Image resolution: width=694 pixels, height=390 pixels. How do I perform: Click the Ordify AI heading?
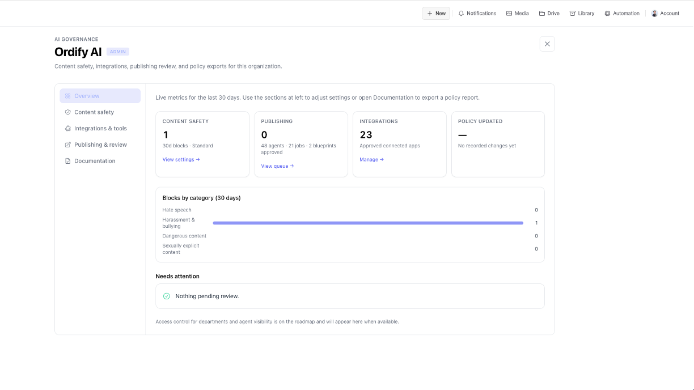tap(78, 52)
